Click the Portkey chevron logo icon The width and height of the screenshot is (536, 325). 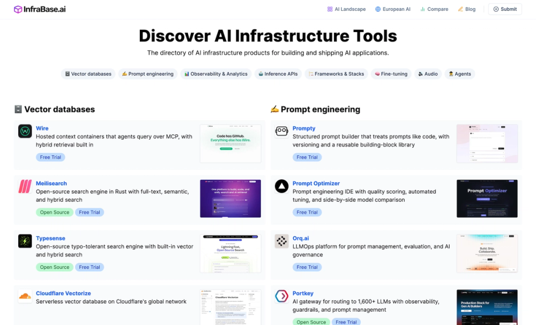coord(282,296)
